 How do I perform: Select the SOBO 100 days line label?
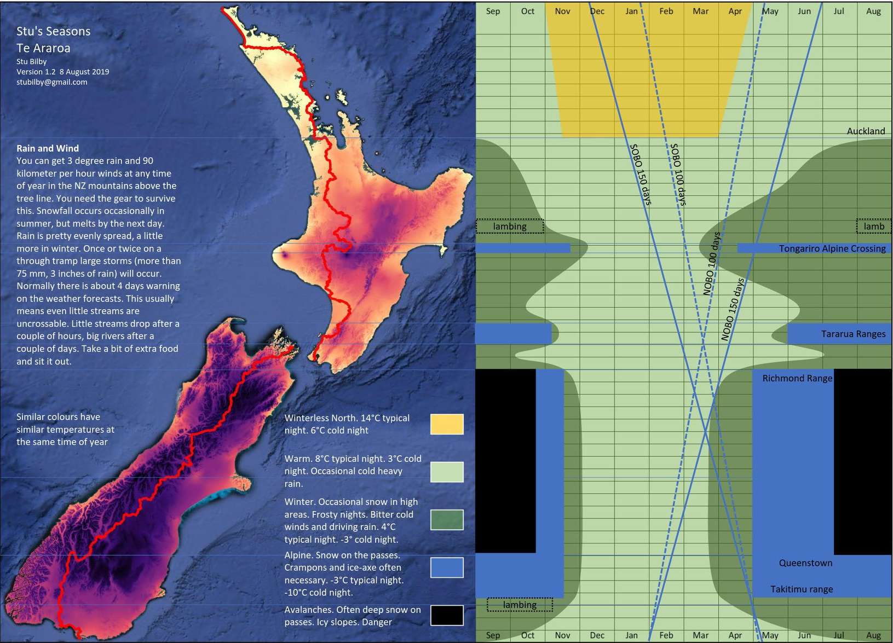click(x=678, y=175)
